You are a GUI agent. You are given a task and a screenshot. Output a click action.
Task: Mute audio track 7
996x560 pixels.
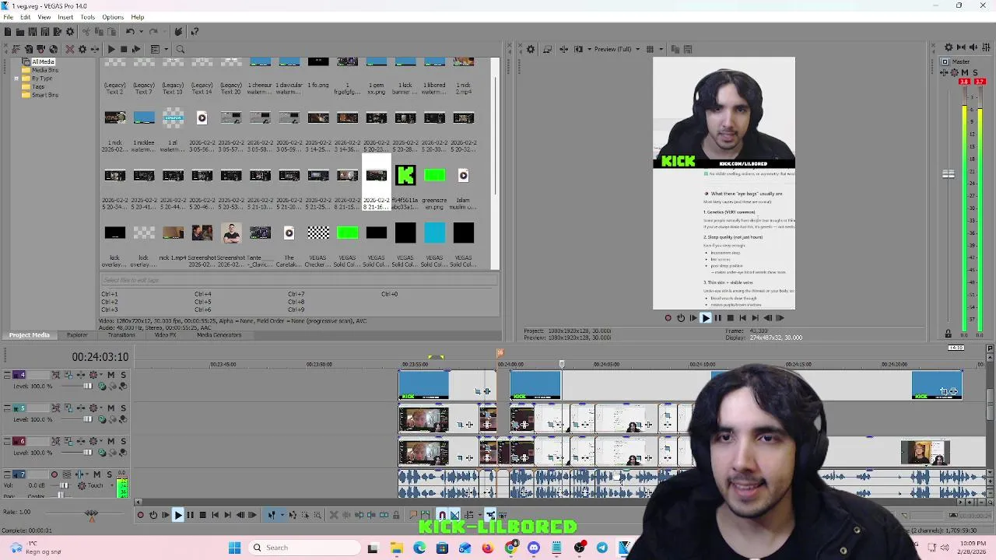[97, 474]
